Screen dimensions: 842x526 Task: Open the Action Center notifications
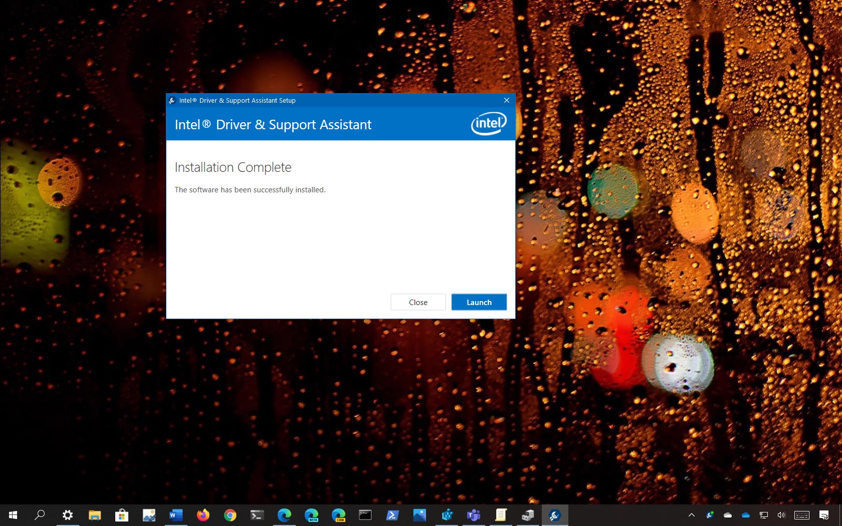824,515
